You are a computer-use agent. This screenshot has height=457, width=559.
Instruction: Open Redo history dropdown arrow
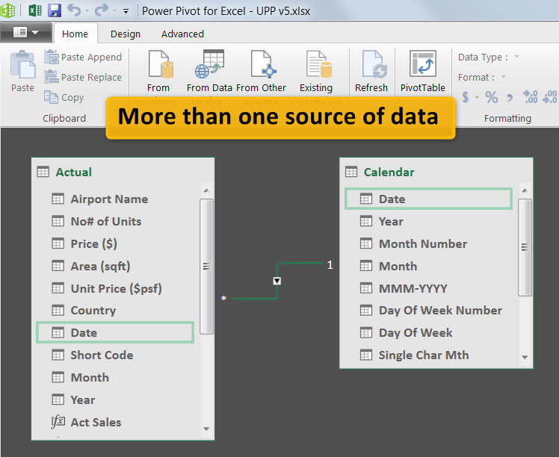pyautogui.click(x=114, y=11)
